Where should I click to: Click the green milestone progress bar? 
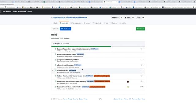coord(81,46)
